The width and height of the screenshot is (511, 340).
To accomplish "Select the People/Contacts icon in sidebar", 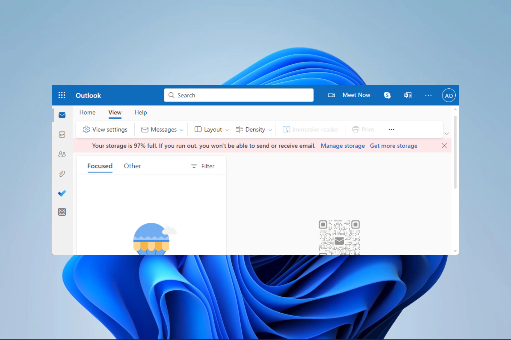I will tap(62, 154).
